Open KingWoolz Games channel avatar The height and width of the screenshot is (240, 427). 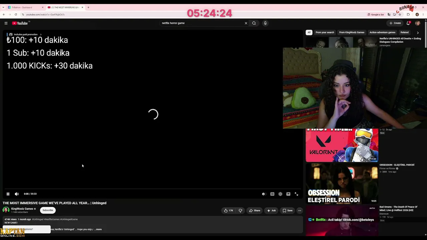[6, 210]
